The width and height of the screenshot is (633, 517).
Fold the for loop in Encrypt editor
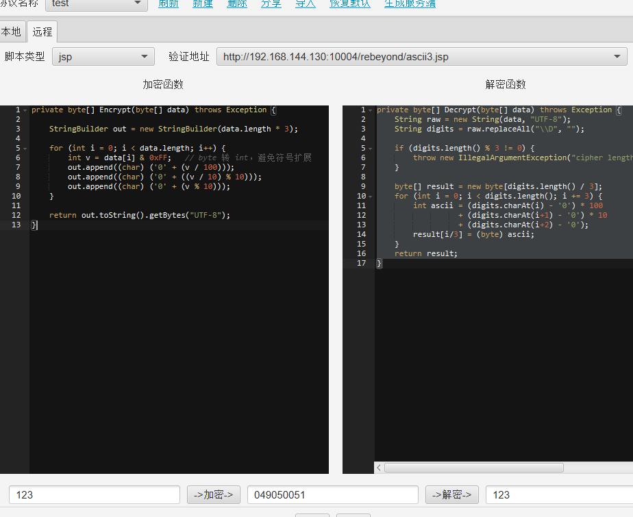pyautogui.click(x=25, y=149)
